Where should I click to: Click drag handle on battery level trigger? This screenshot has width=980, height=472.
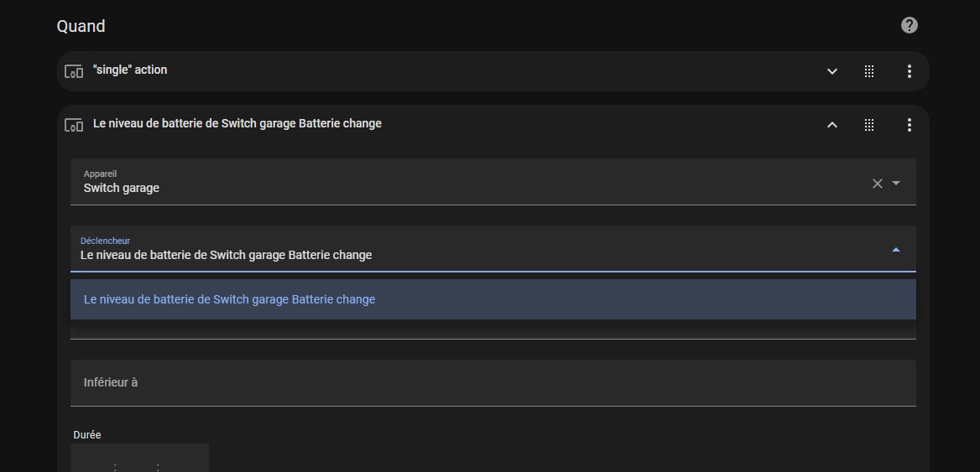(x=868, y=125)
